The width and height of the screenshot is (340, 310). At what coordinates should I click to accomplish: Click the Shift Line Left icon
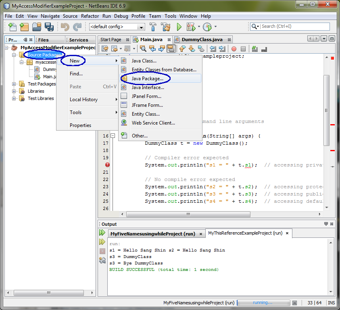[x=213, y=48]
